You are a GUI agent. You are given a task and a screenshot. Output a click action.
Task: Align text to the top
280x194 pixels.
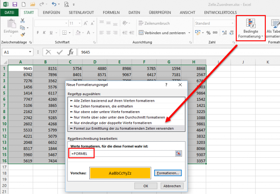pyautogui.click(x=102, y=22)
